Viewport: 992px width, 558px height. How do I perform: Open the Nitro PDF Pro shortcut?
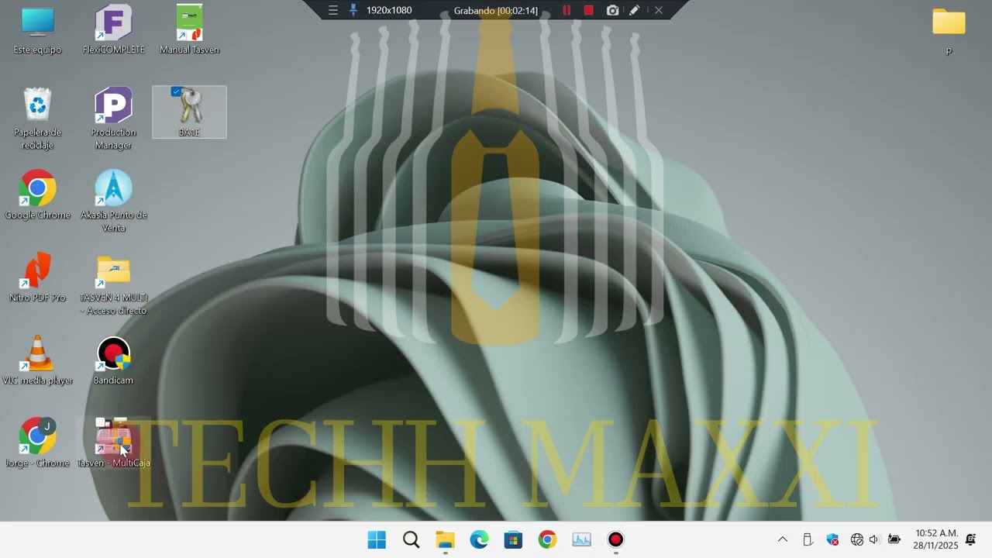pos(37,277)
